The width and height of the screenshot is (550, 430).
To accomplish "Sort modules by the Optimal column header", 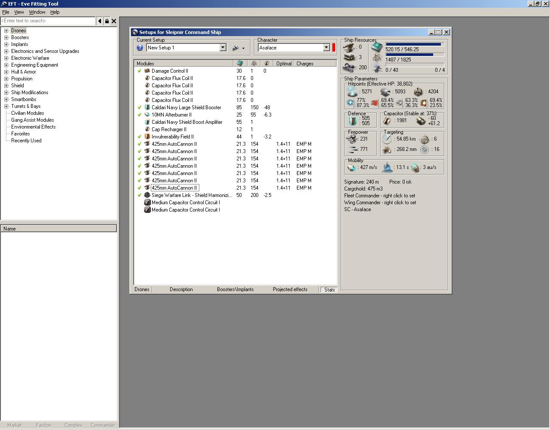I will (x=284, y=64).
